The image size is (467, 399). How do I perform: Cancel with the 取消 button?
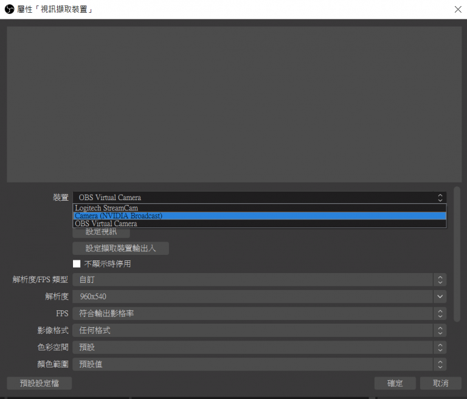coord(440,383)
